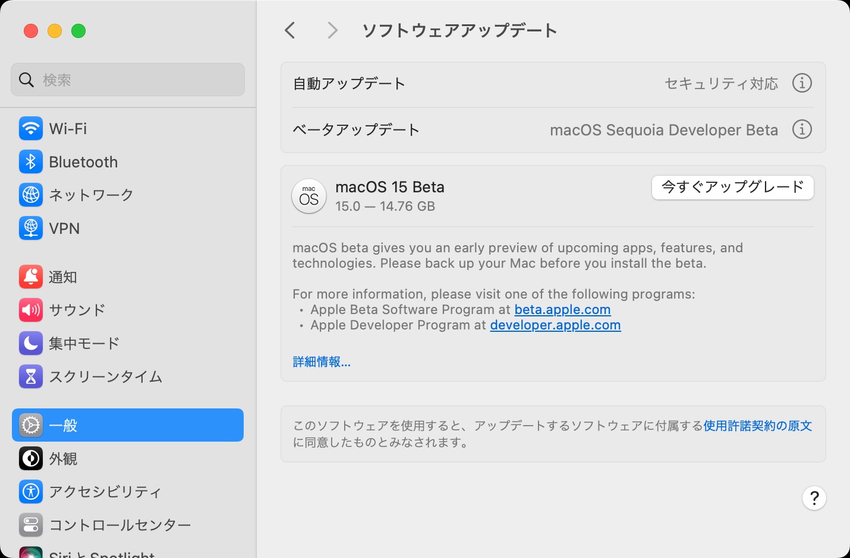Go forward with the right chevron
Viewport: 850px width, 558px height.
(x=332, y=30)
